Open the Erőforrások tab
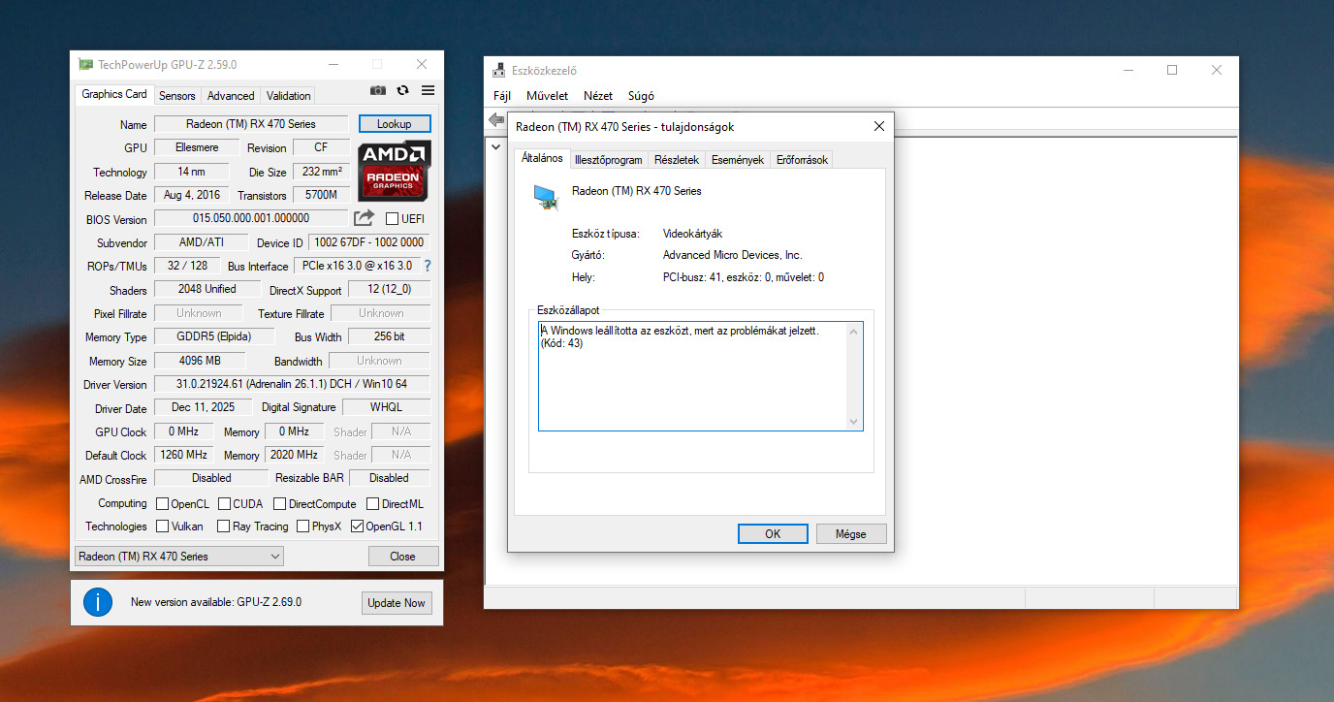 click(x=802, y=160)
